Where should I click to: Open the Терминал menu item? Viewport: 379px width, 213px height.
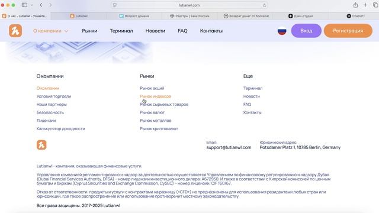click(x=121, y=31)
